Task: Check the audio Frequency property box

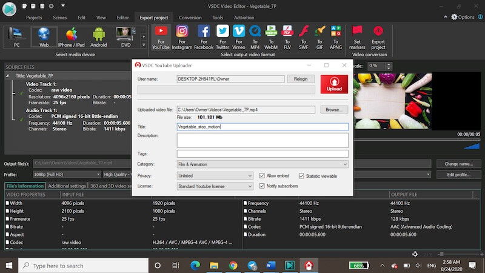Action: click(246, 203)
